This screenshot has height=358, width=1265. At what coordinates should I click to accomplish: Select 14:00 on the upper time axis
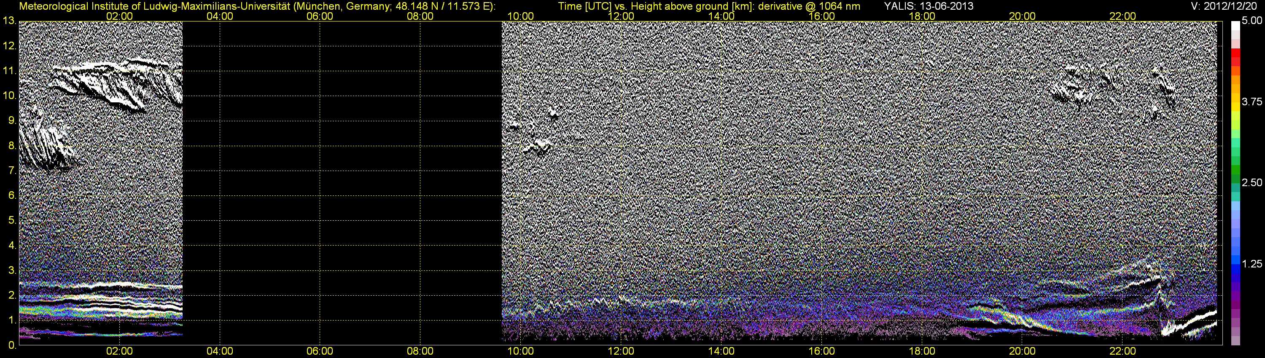tap(721, 16)
